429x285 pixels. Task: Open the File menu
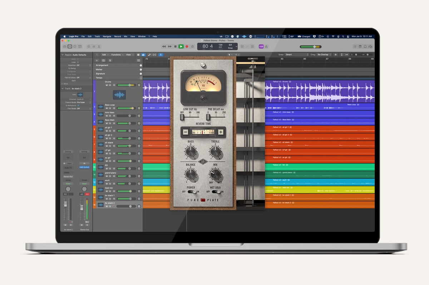tap(83, 37)
